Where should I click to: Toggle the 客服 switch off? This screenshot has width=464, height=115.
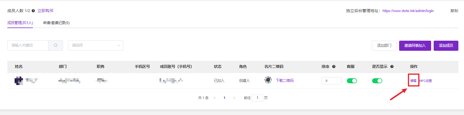(x=352, y=81)
